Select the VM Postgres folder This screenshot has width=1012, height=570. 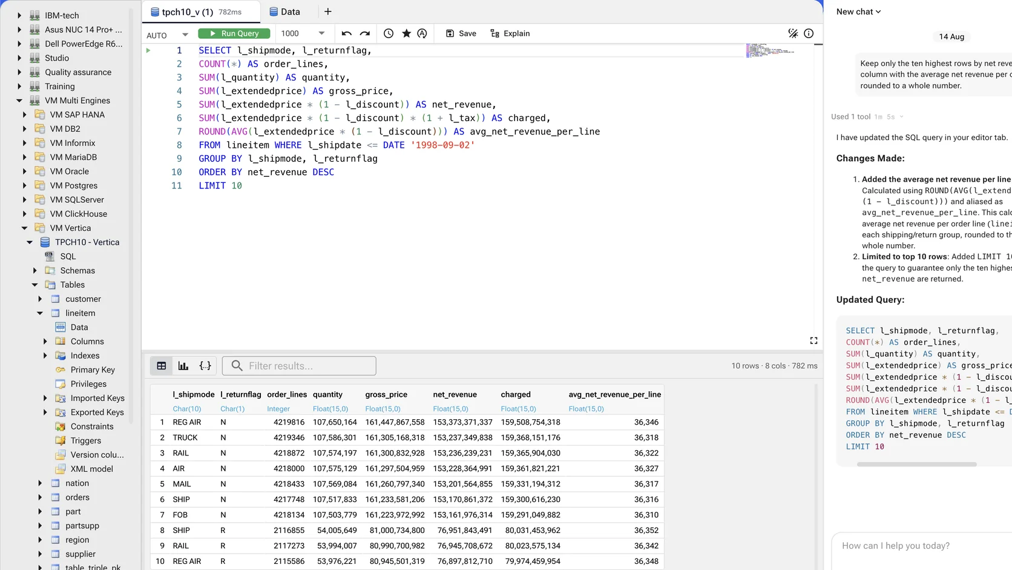click(x=73, y=185)
